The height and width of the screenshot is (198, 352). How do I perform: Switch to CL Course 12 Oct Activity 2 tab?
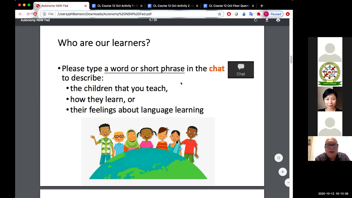pos(173,6)
